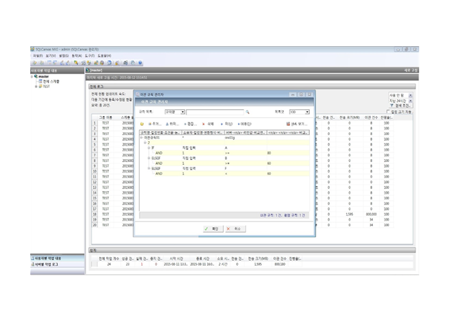
Task: Select row 20 in the log table
Action: click(x=94, y=225)
